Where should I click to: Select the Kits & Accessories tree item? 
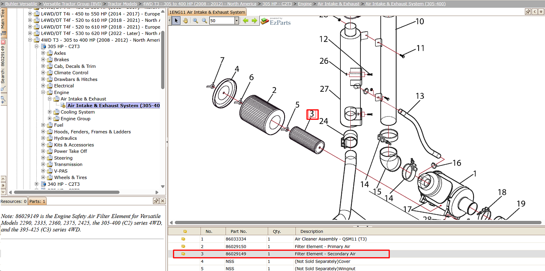coord(74,145)
